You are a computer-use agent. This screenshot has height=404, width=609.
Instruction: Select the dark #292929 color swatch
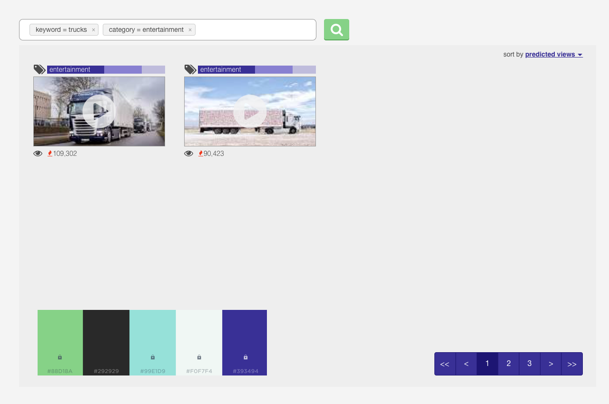pos(106,343)
